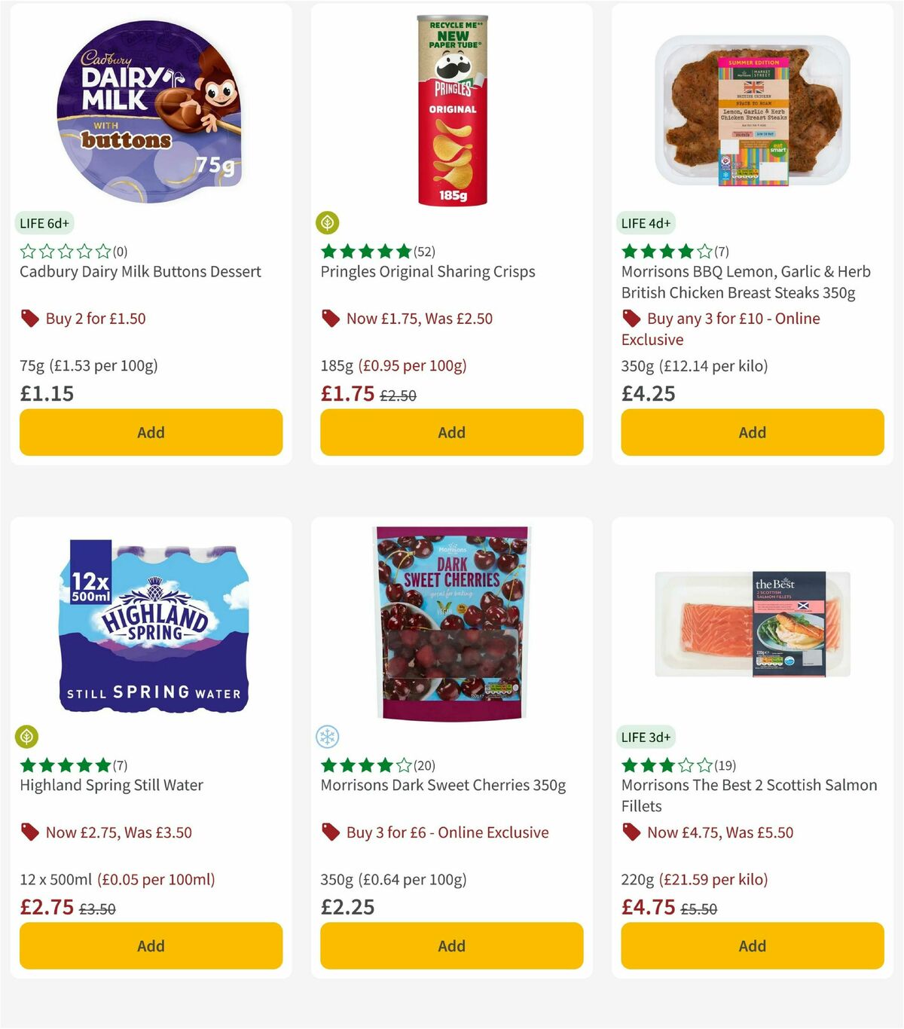Click the tag icon next to 'Now £4.75, Was £5.50'
The width and height of the screenshot is (904, 1029).
631,832
